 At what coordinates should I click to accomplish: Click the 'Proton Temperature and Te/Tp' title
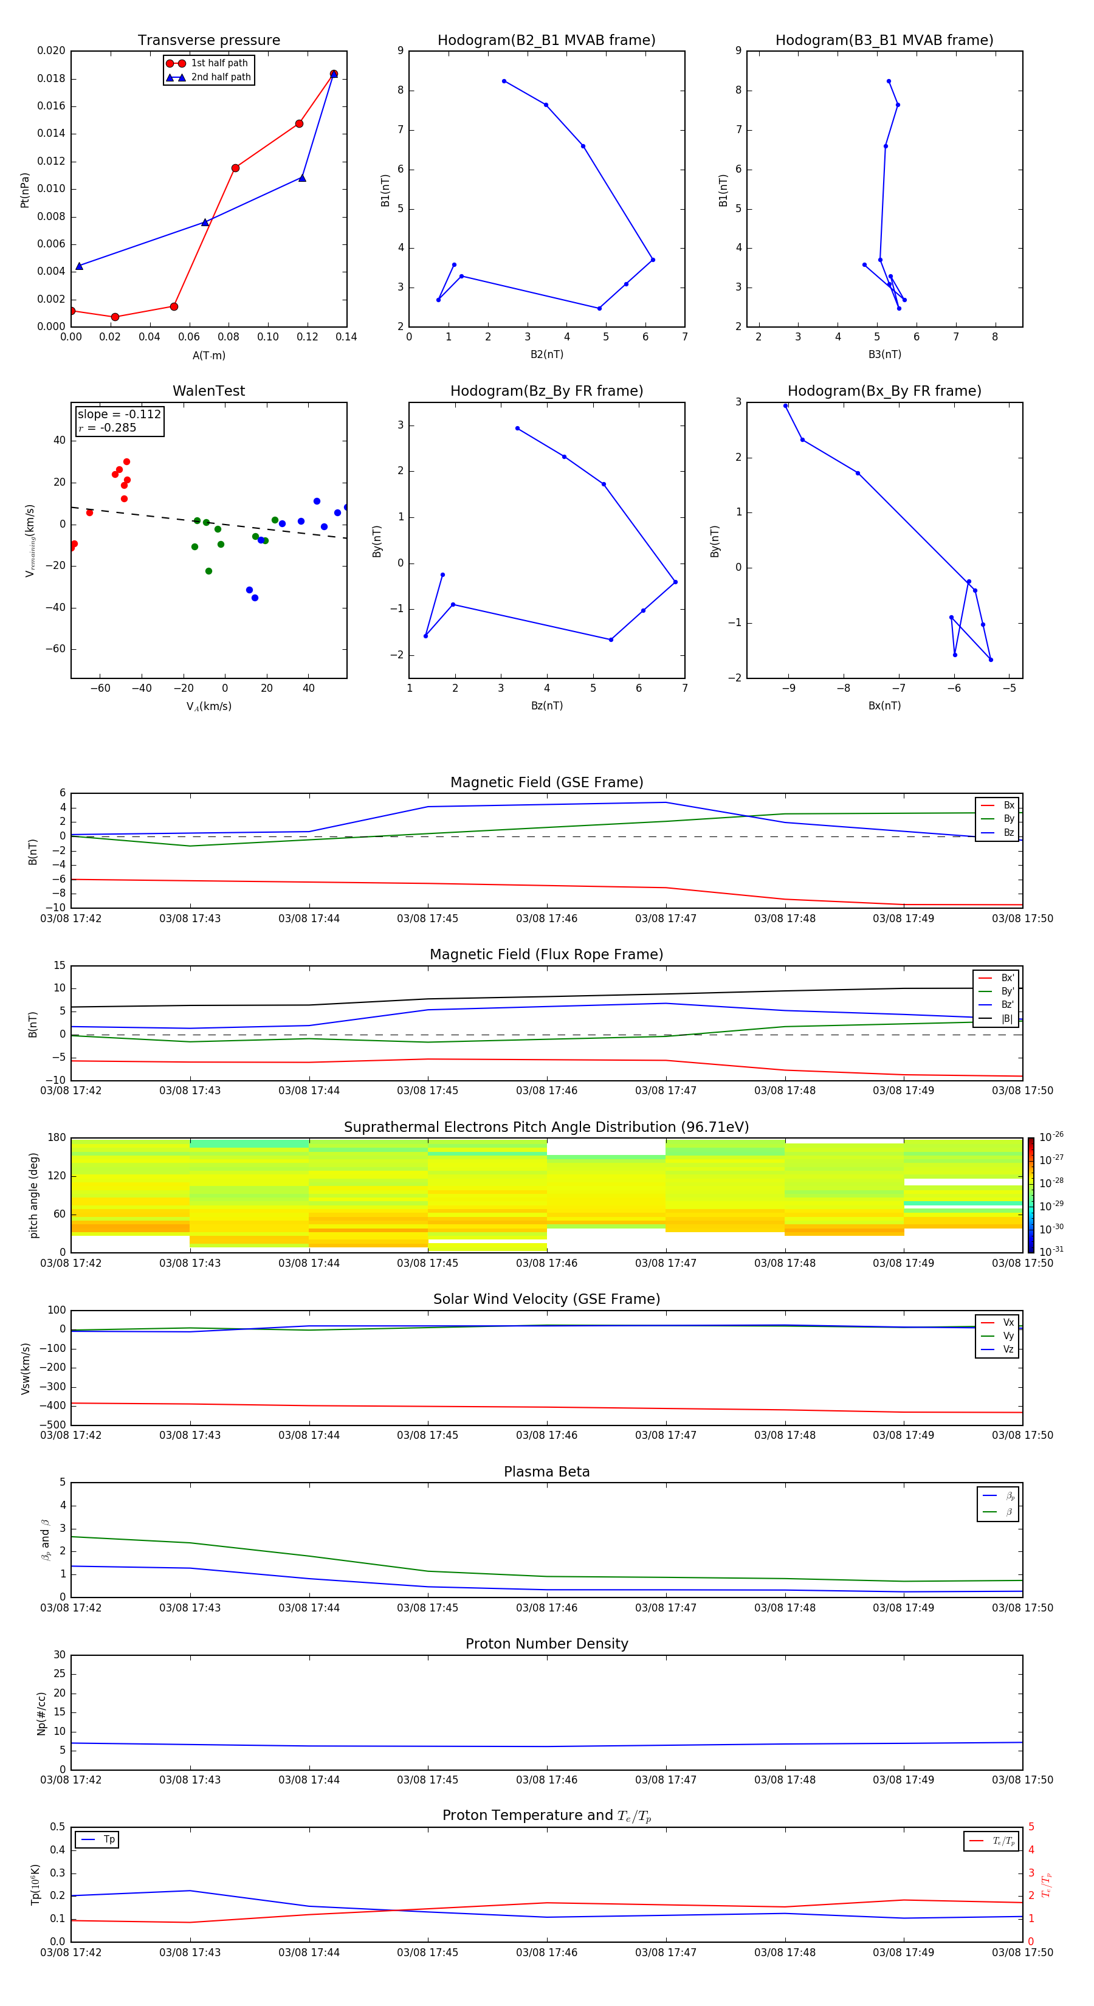click(546, 1816)
